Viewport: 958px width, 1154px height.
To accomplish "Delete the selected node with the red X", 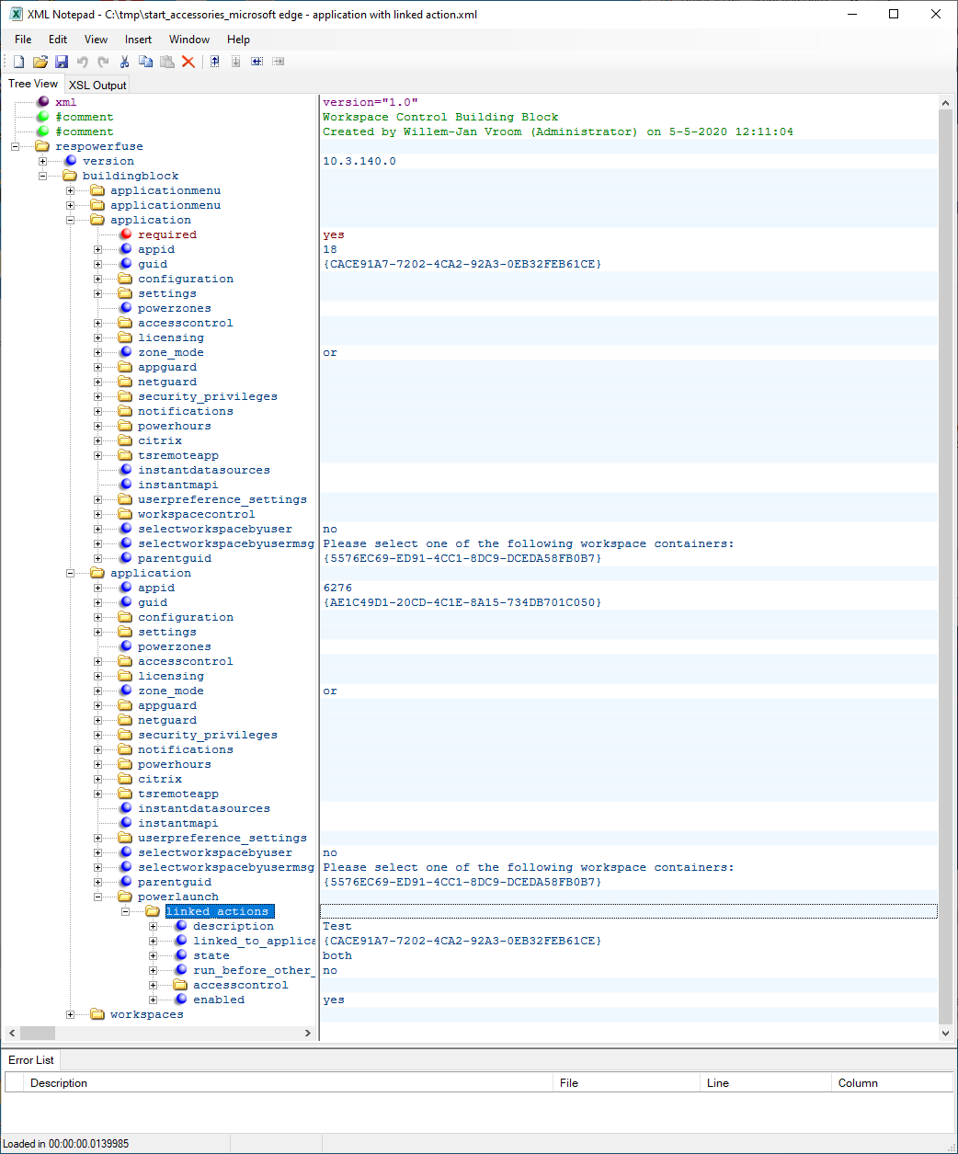I will click(x=188, y=62).
